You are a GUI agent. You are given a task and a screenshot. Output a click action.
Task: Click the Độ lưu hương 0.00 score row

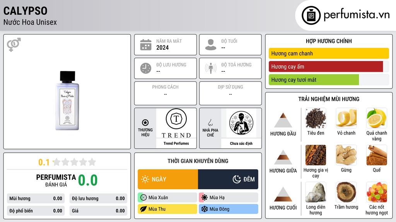[x=98, y=198]
